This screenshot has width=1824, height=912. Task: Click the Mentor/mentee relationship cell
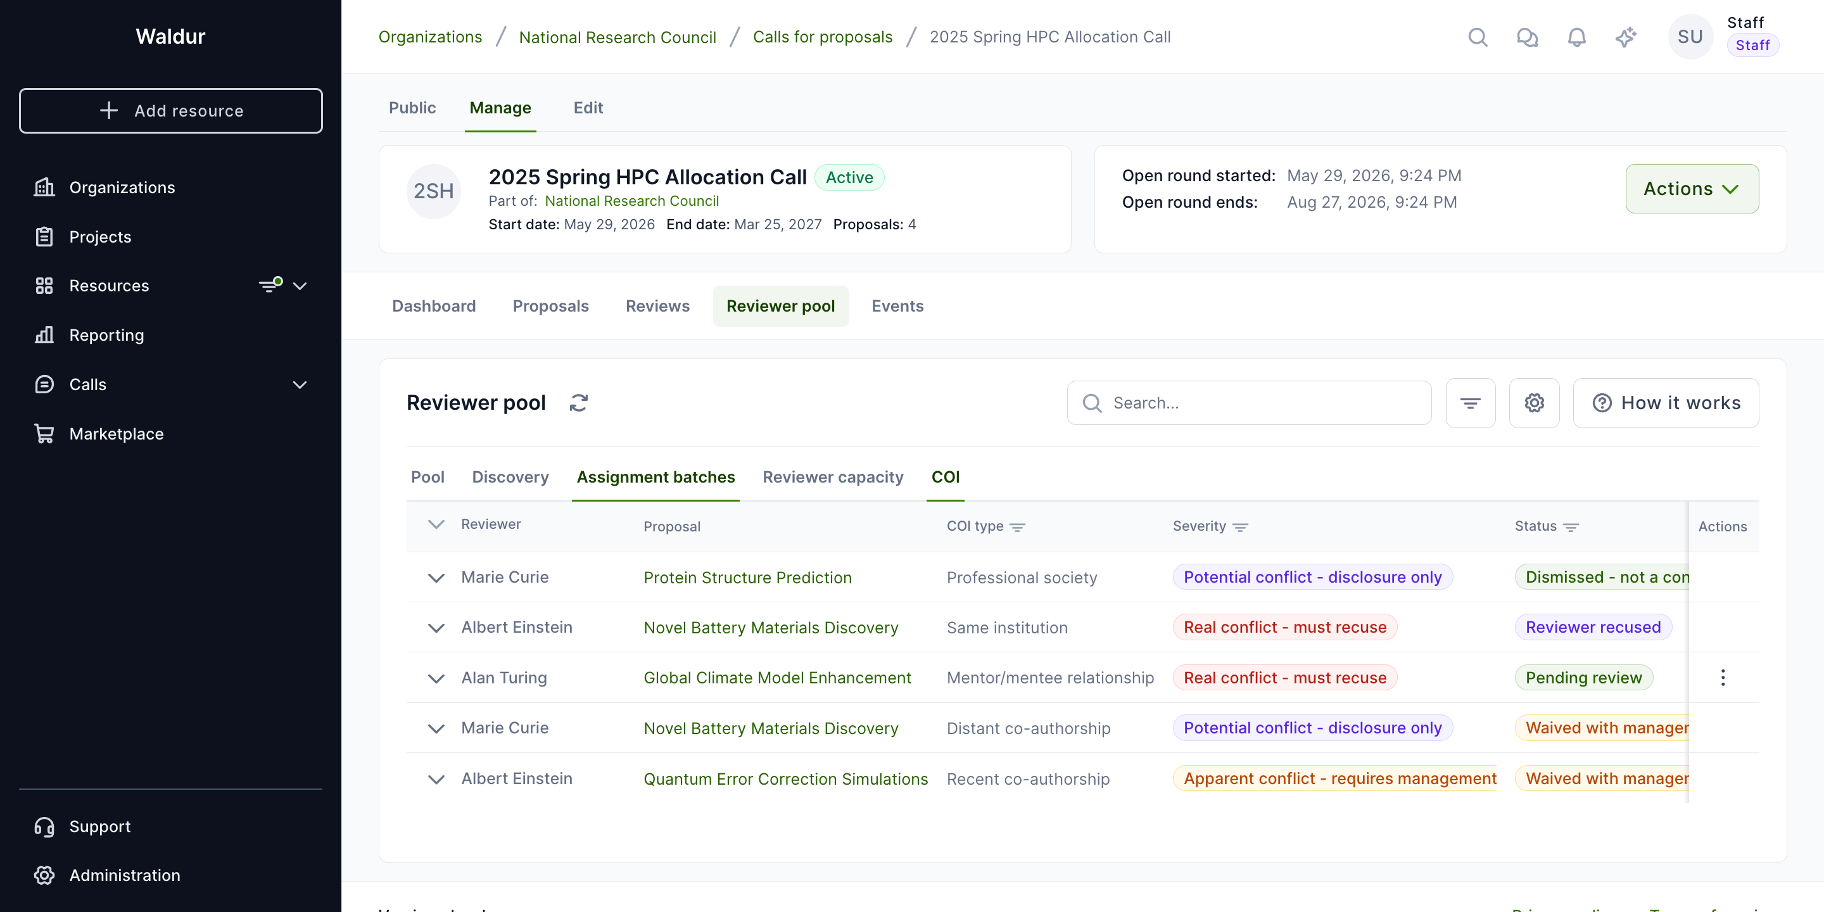pyautogui.click(x=1050, y=678)
